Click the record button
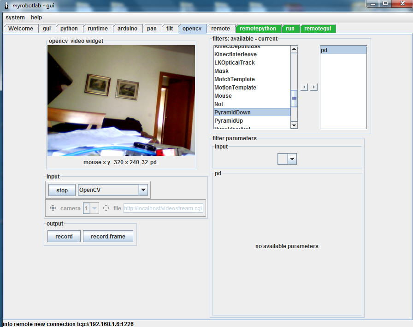Image resolution: width=413 pixels, height=327 pixels. coord(64,236)
